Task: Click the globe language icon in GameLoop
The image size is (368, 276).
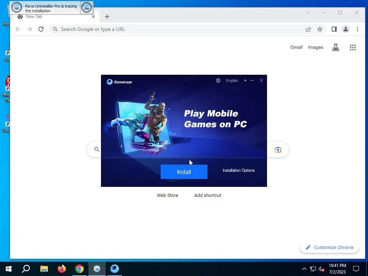Action: pyautogui.click(x=218, y=80)
